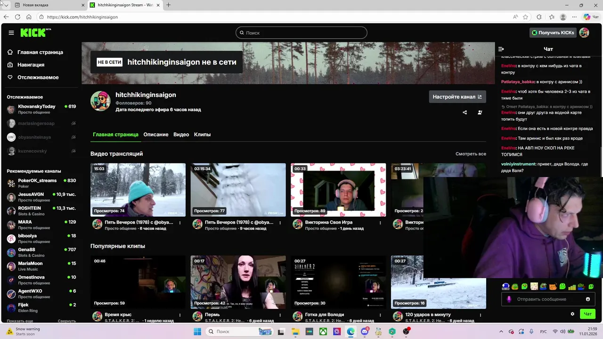Screen dimensions: 603x339
Task: Open Викторина Своя Игра video thumbnail
Action: click(338, 190)
